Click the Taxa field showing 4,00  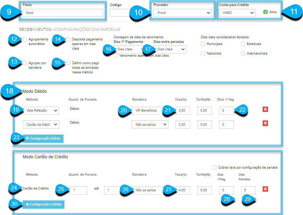point(183,190)
